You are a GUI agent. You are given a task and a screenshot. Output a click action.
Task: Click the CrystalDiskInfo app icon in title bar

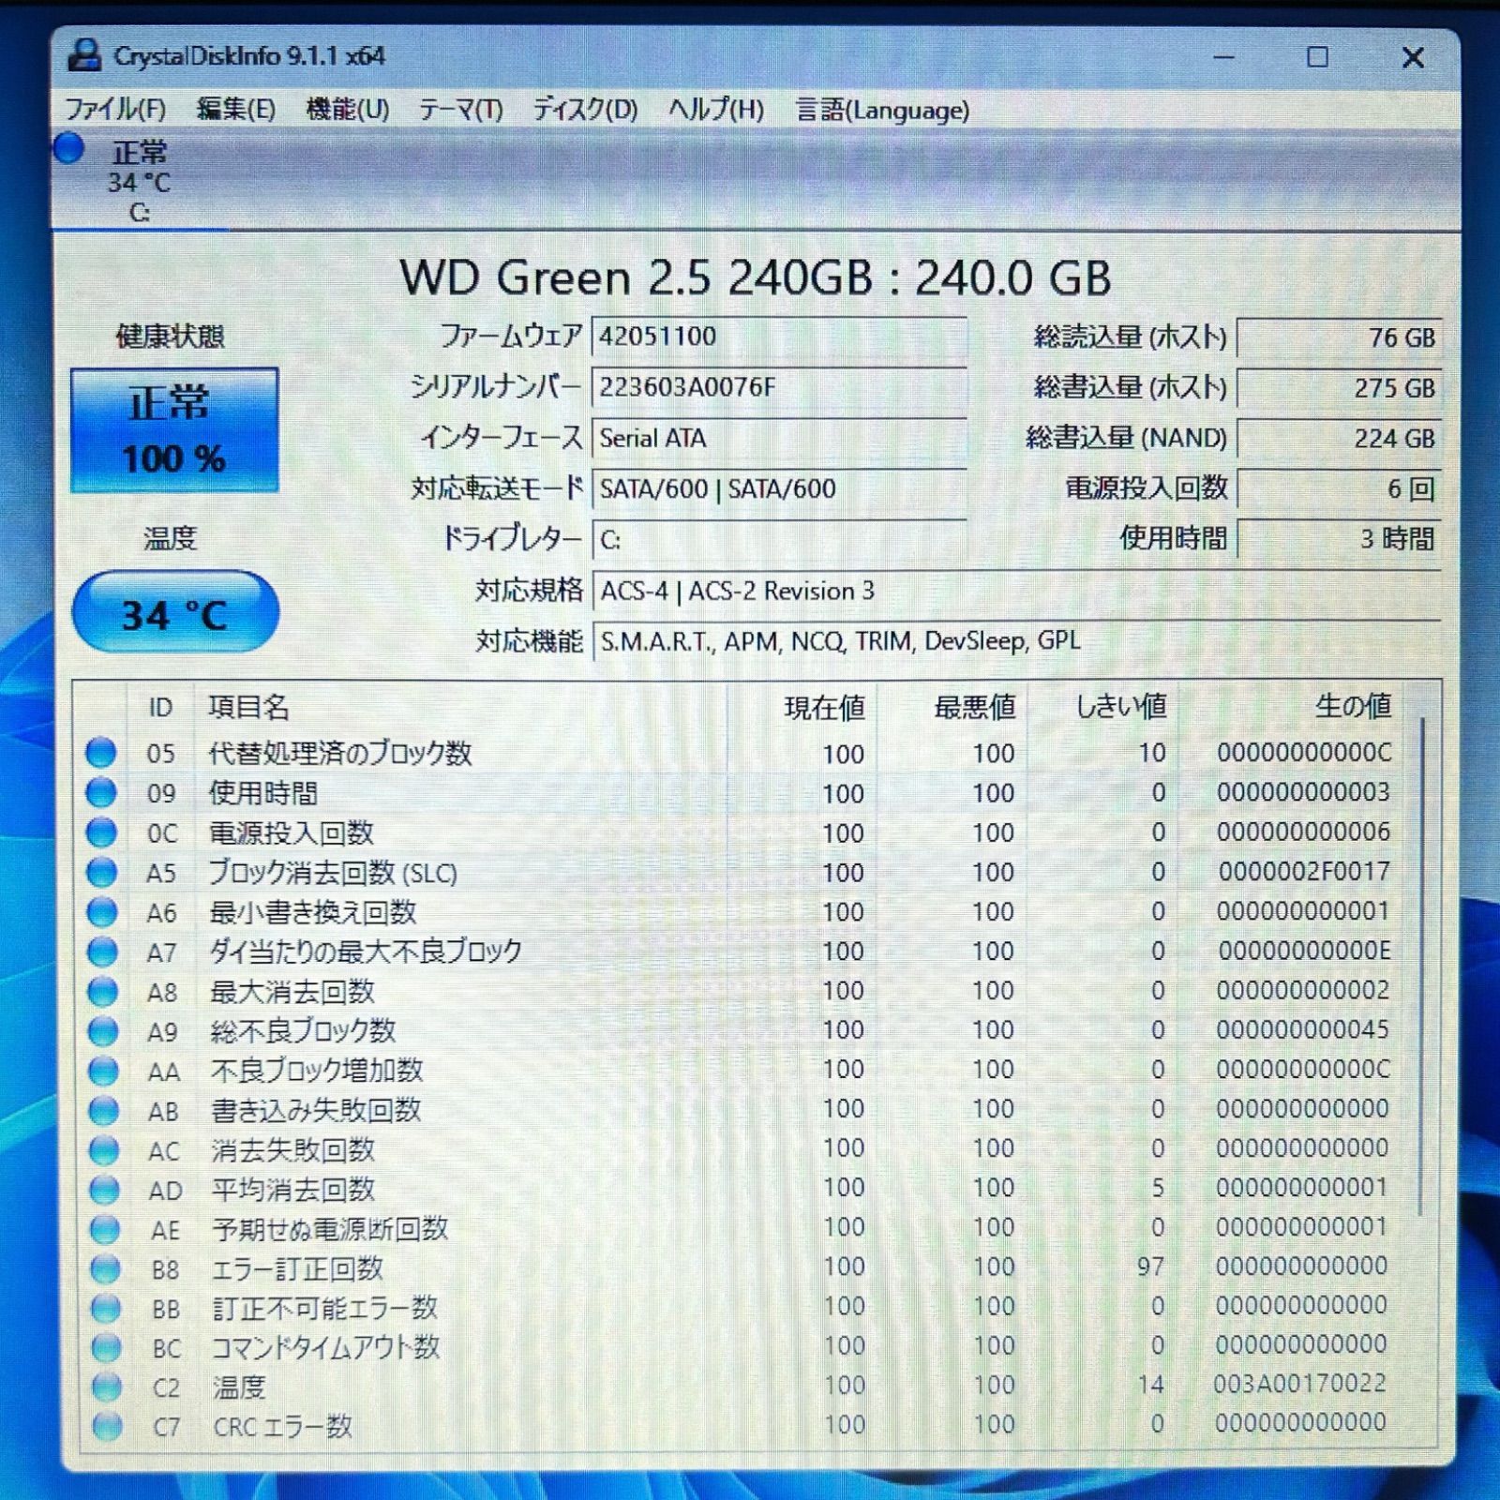click(84, 55)
